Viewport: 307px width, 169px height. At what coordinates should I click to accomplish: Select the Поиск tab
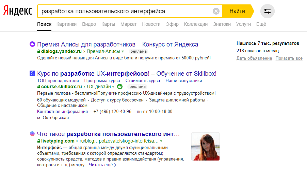coord(44,24)
